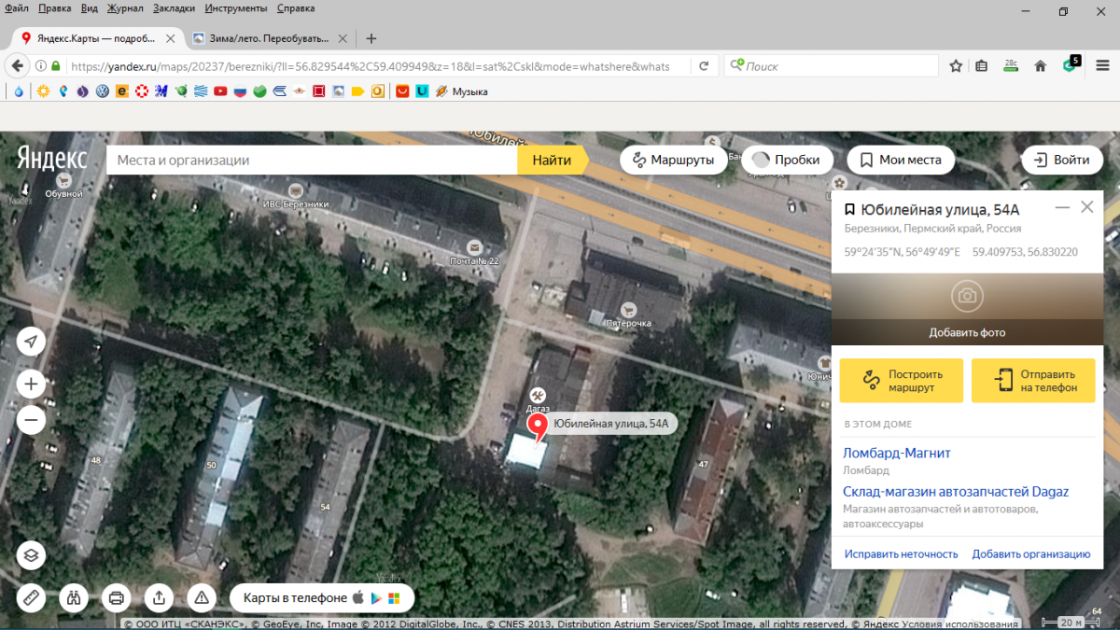Open panoramas with the binoculars icon
The height and width of the screenshot is (630, 1120).
click(74, 597)
